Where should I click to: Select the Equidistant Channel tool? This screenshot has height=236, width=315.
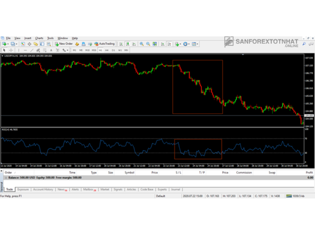click(x=38, y=50)
